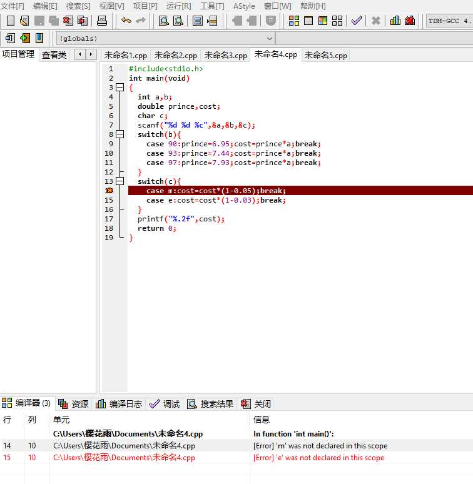Open the empty members dropdown right of globals
Viewport: 473px width, 484px height.
coord(374,39)
